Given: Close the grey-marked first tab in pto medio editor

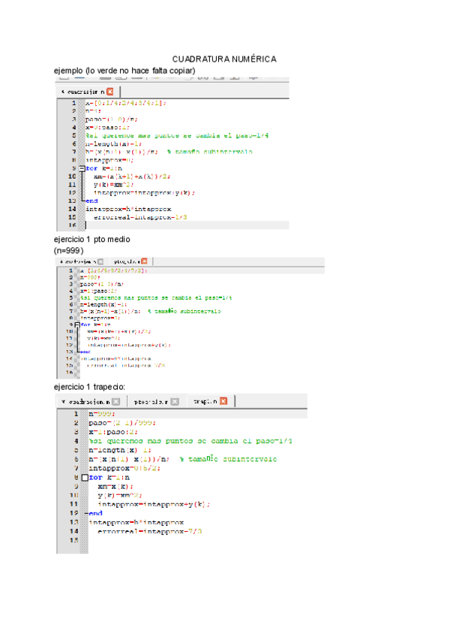Looking at the screenshot, I should point(100,261).
